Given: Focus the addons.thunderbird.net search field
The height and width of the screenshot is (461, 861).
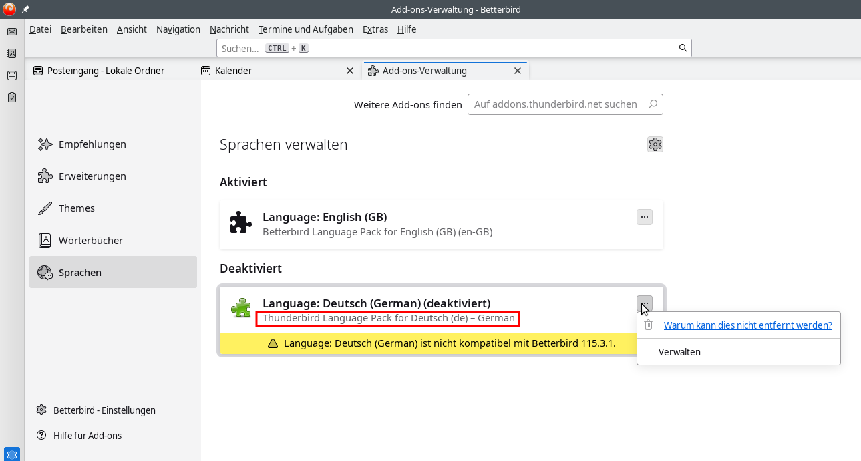Looking at the screenshot, I should pyautogui.click(x=565, y=104).
